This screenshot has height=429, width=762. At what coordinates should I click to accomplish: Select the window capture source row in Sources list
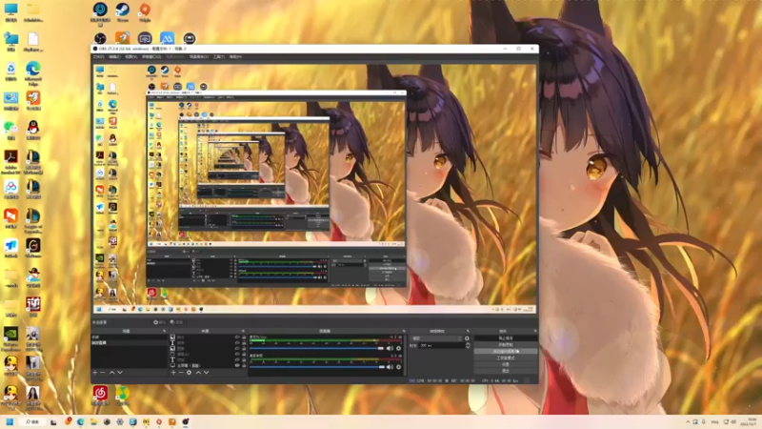pos(208,354)
